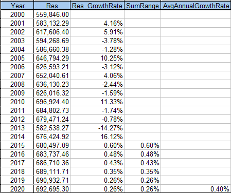
Task: Select the Res value 617,606.40
Action: tap(52, 32)
